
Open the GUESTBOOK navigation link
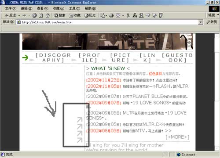[x=177, y=57]
